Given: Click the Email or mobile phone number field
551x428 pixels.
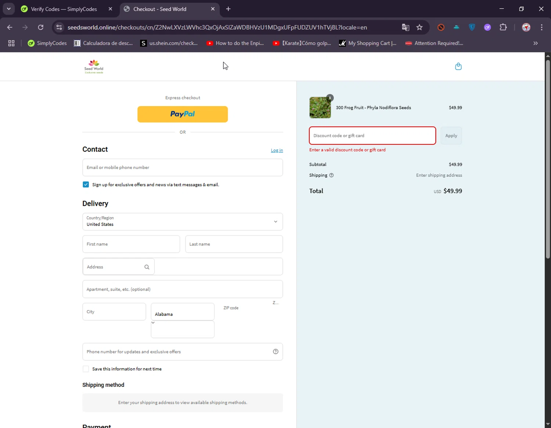Looking at the screenshot, I should (x=183, y=168).
